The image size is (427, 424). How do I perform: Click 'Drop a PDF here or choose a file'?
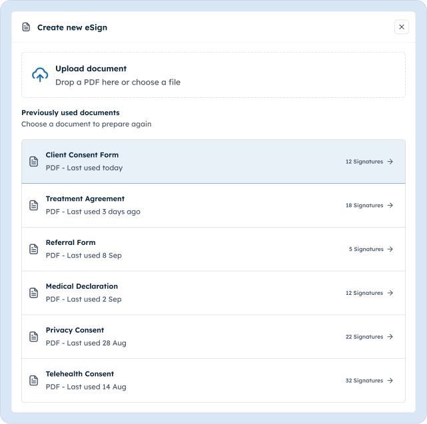[118, 82]
